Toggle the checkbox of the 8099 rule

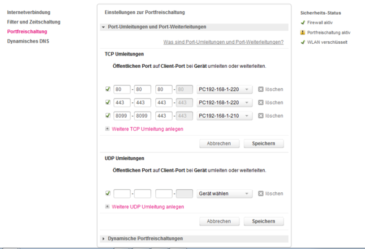[x=108, y=115]
